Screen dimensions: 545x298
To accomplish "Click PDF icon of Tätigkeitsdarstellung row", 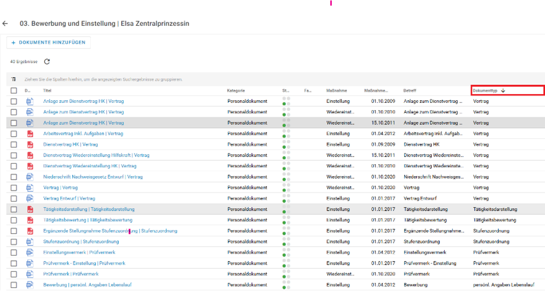I will click(x=30, y=209).
